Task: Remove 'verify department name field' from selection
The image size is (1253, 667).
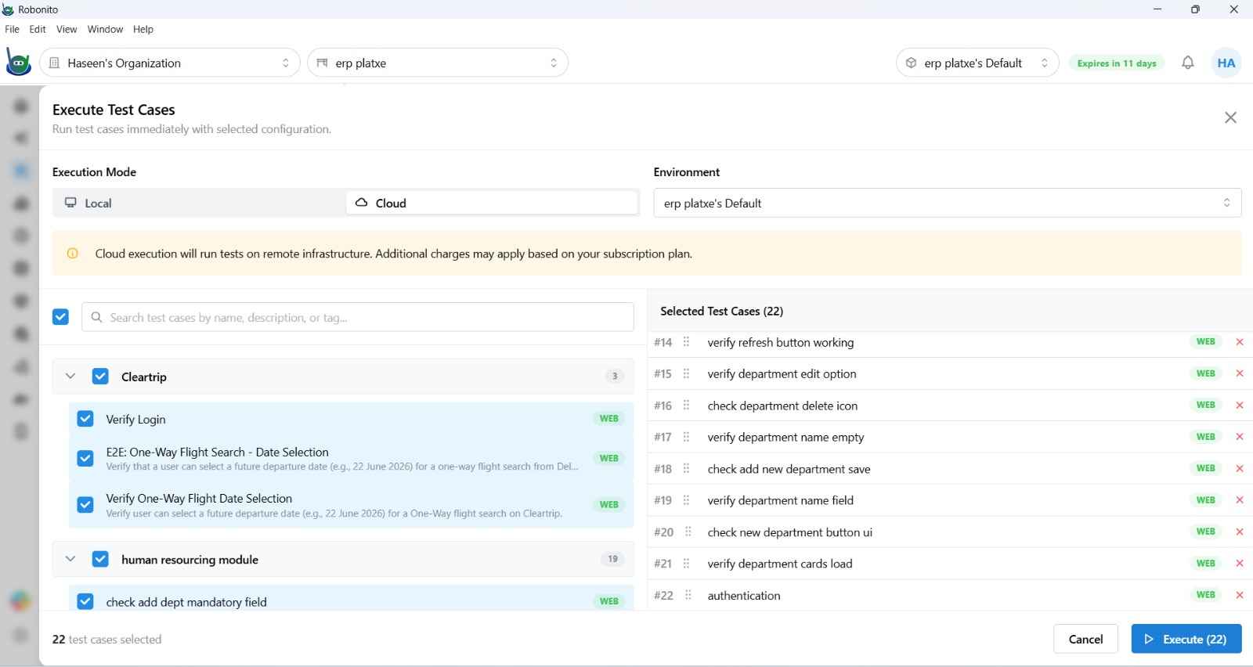Action: [1240, 500]
